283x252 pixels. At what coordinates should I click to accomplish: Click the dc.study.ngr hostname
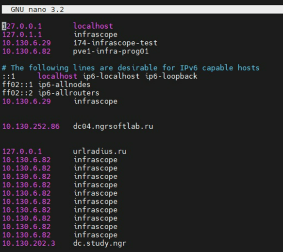pos(100,244)
